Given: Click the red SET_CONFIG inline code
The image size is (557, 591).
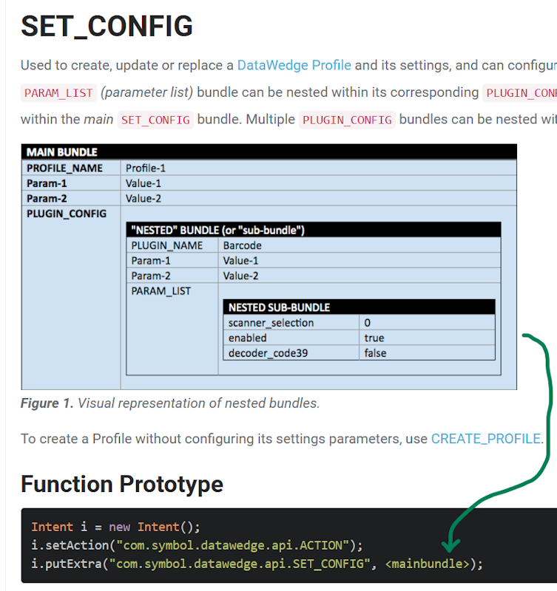Looking at the screenshot, I should (x=155, y=120).
